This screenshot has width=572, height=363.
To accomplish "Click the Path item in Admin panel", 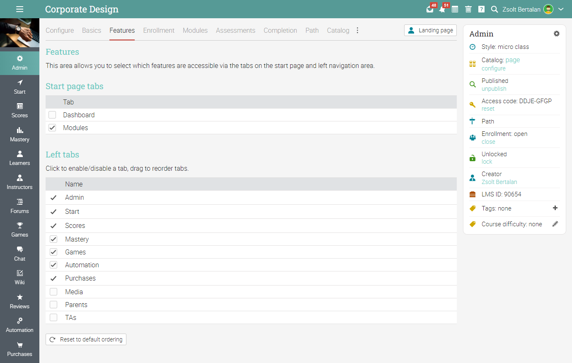I will [x=488, y=121].
